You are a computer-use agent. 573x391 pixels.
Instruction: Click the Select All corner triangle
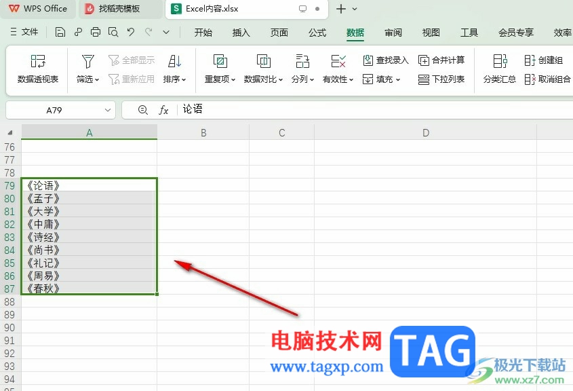click(10, 132)
